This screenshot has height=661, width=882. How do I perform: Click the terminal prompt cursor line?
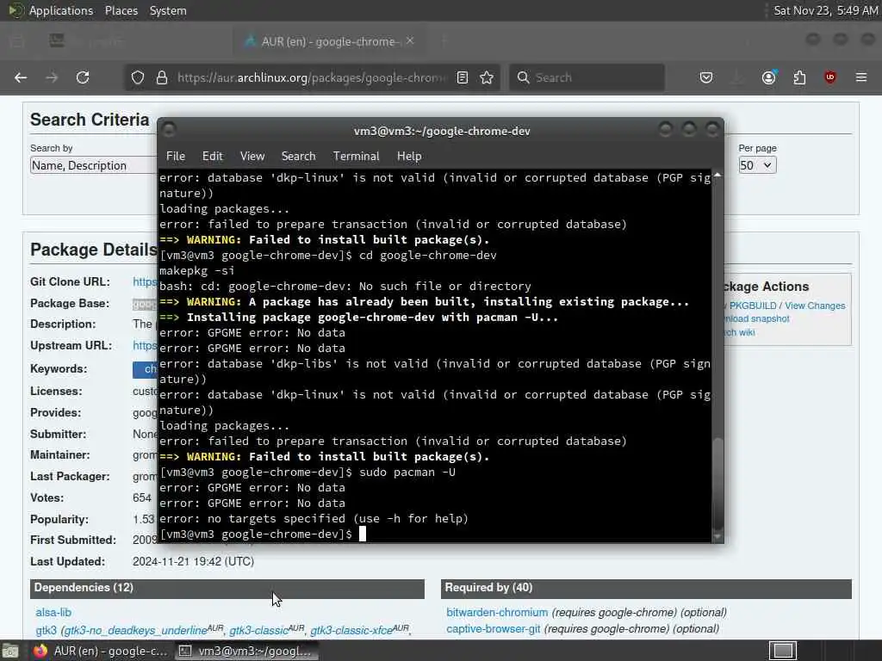click(263, 534)
